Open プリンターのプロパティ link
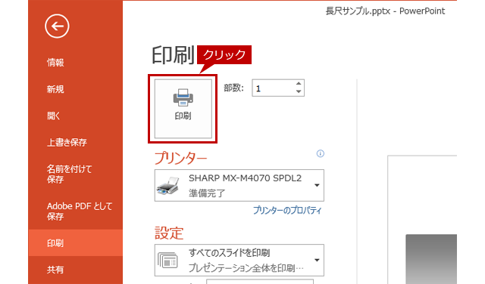The height and width of the screenshot is (284, 485). pyautogui.click(x=287, y=210)
